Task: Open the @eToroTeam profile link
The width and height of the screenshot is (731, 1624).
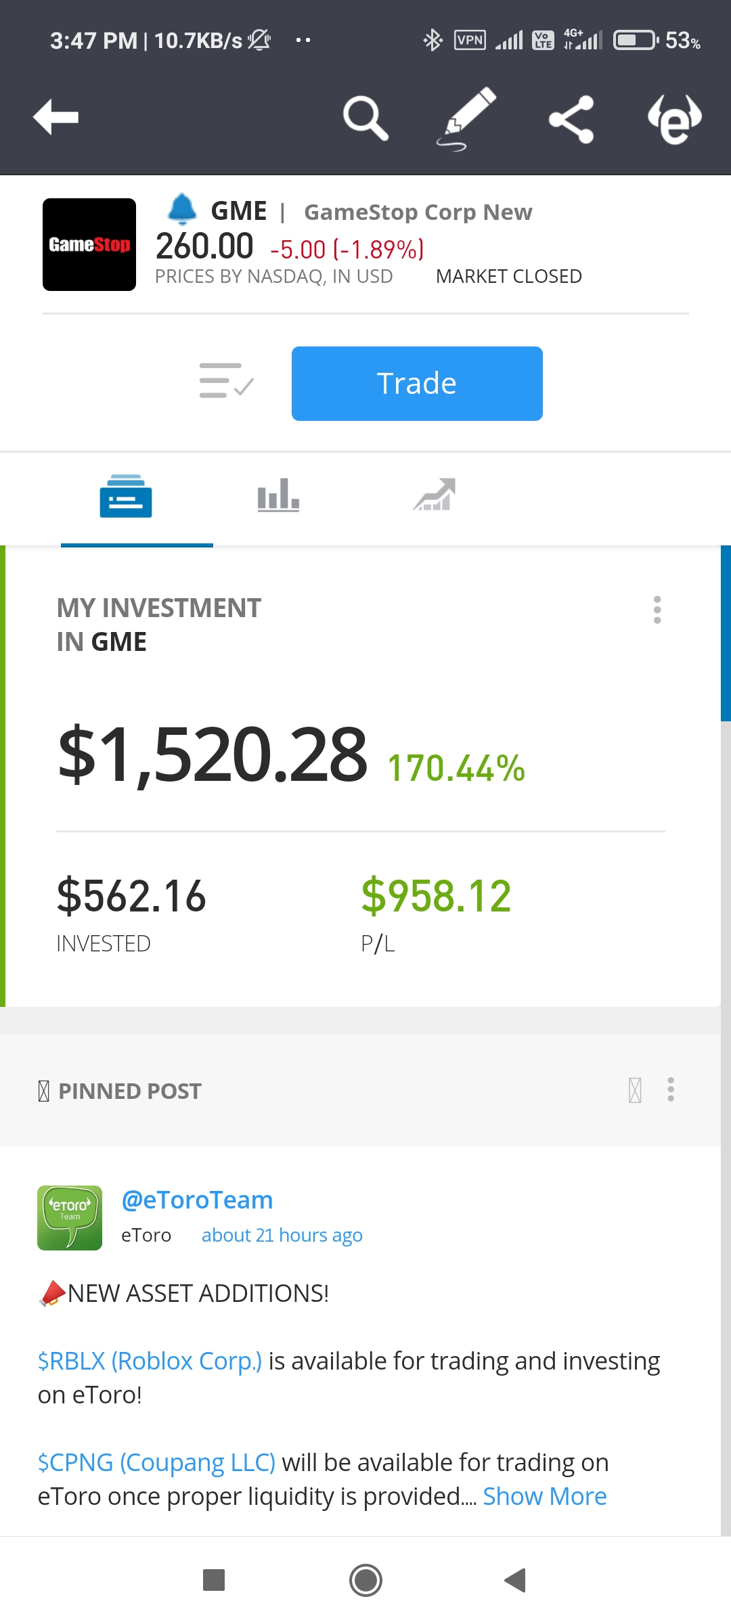Action: tap(197, 1200)
